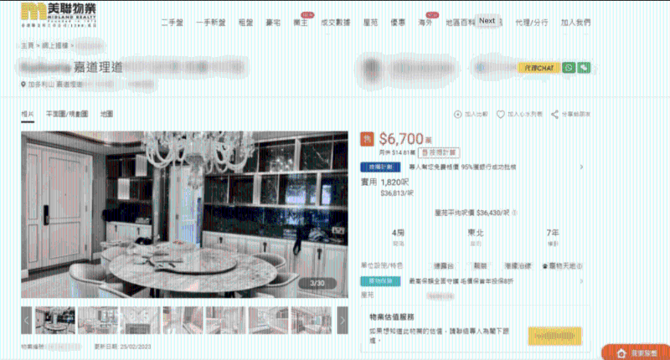Expand the 寵物保險 pet insurance row arrow
Screen dimensions: 670x360
click(581, 280)
